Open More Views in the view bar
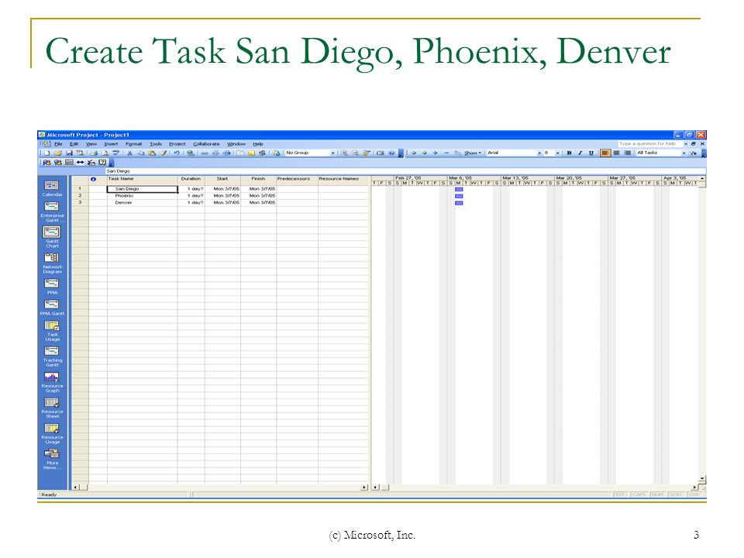 [x=52, y=459]
